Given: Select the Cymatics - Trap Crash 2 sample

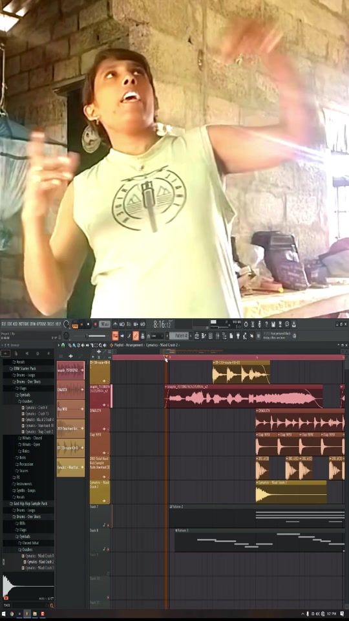Looking at the screenshot, I should click(37, 431).
